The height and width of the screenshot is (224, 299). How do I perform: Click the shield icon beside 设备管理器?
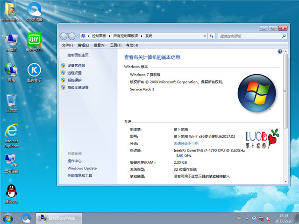click(63, 65)
